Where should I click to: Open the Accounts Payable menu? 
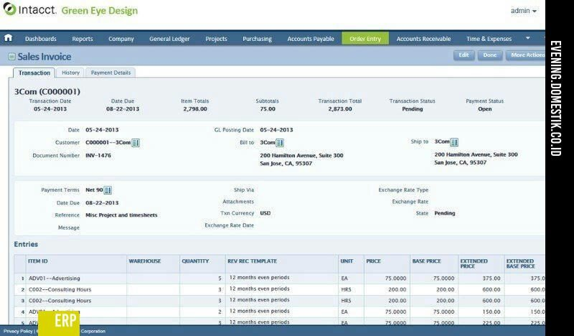coord(311,39)
